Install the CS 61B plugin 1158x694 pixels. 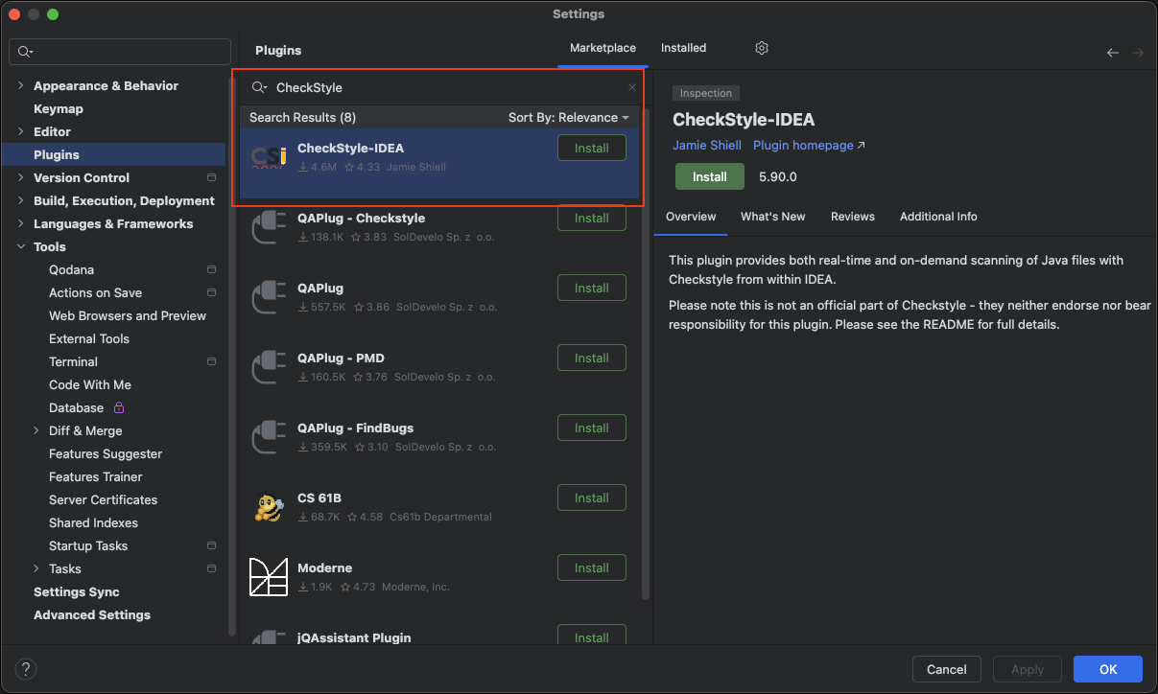click(592, 497)
